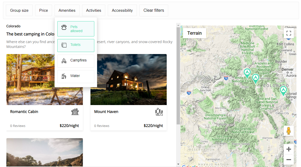
Task: Click the Clear filters button
Action: point(154,10)
